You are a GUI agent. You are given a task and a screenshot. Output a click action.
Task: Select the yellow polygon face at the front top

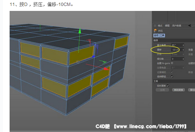pos(81,55)
